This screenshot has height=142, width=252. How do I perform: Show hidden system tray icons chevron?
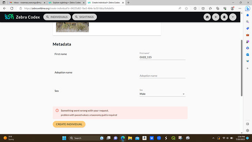(213, 138)
